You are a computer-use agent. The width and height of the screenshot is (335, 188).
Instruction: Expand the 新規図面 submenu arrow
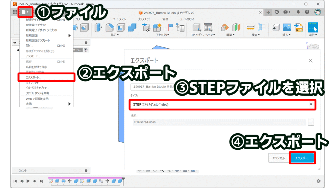click(69, 35)
